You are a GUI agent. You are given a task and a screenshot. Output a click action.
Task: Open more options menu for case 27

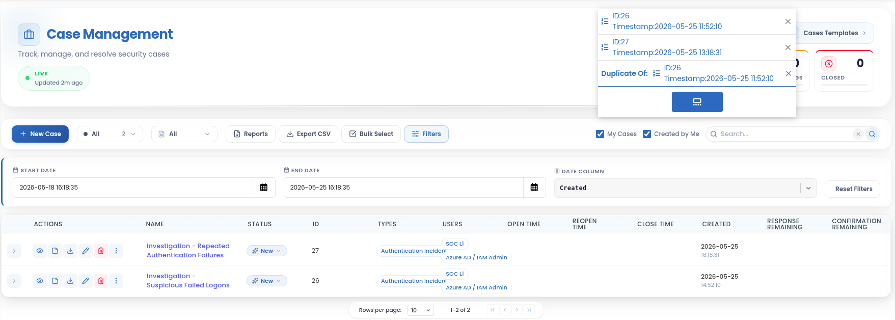point(116,251)
